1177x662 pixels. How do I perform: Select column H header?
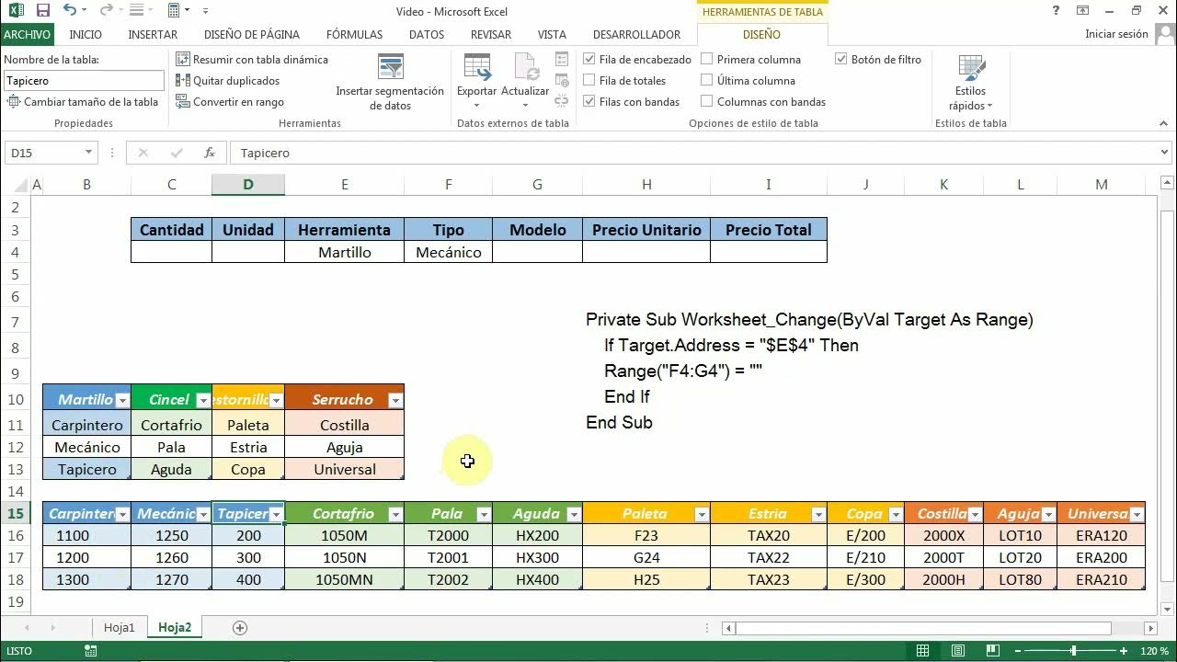pyautogui.click(x=646, y=185)
